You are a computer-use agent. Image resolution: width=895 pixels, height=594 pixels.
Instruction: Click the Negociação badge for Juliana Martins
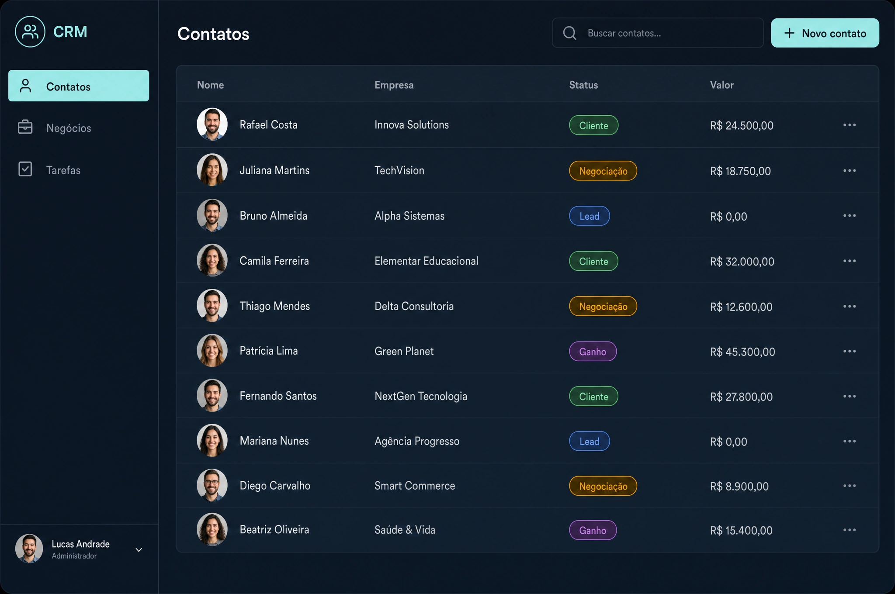coord(603,171)
